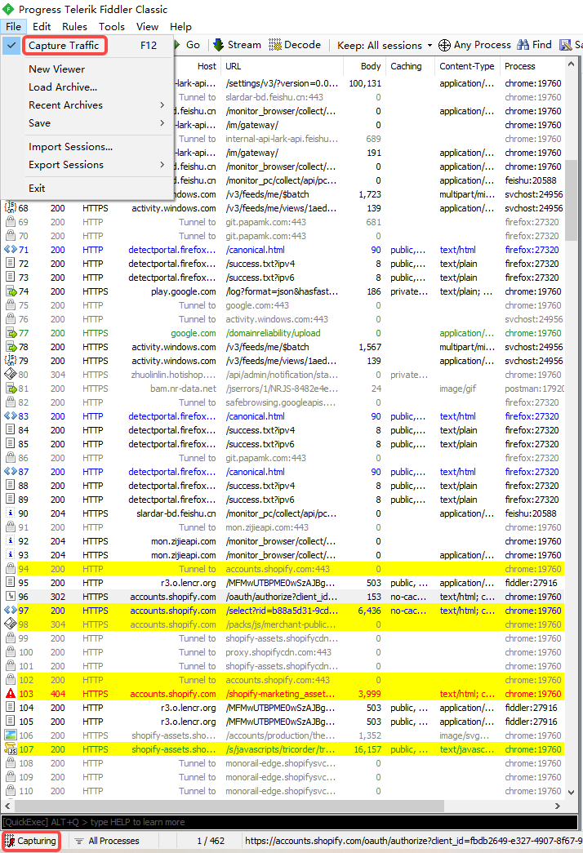
Task: Click the Find binoculars icon
Action: (x=523, y=45)
